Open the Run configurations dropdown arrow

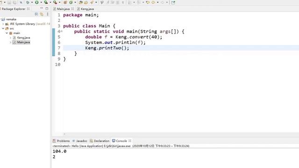pos(41,2)
